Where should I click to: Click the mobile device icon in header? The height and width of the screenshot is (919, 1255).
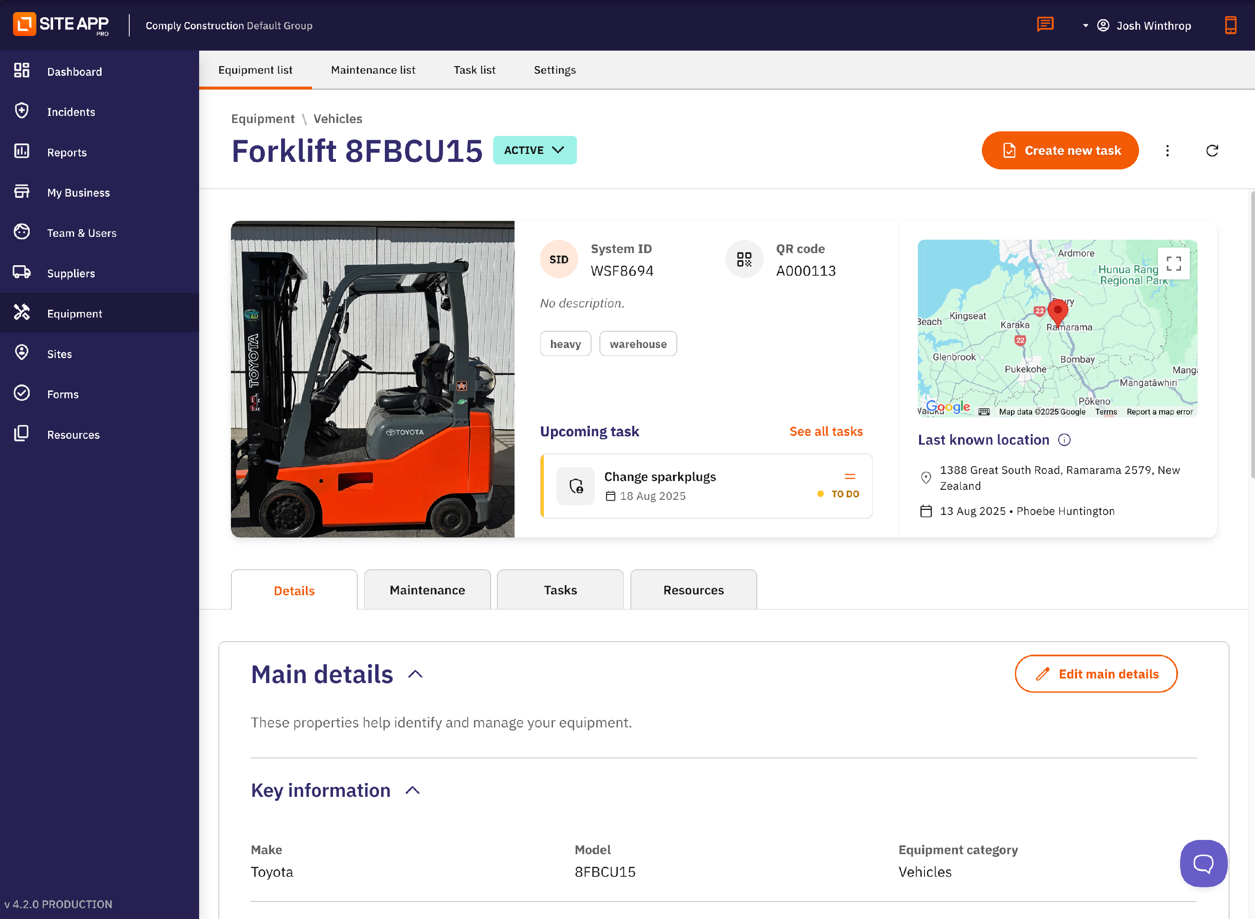click(1230, 25)
